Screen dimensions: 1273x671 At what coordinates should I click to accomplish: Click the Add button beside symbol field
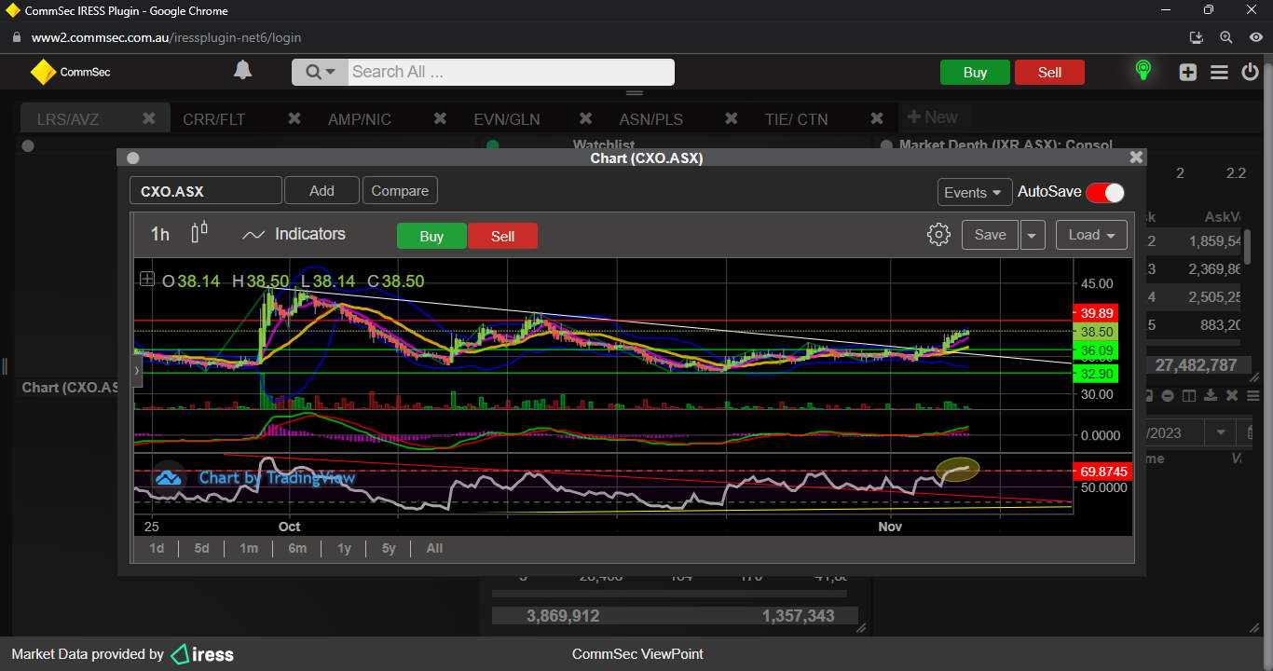point(322,190)
